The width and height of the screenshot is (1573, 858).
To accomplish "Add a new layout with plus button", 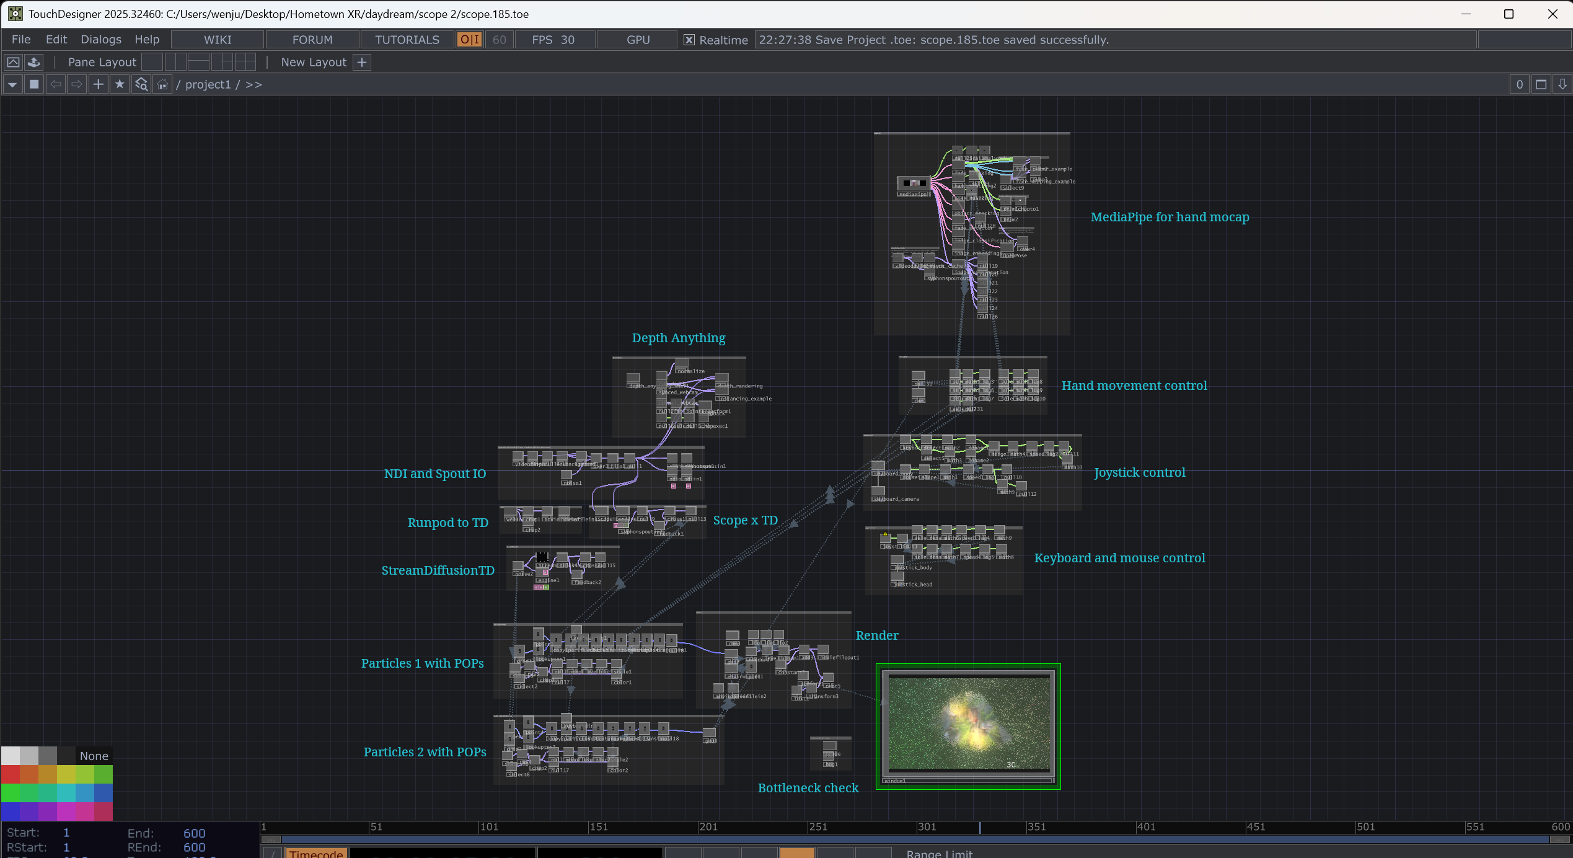I will pos(362,62).
